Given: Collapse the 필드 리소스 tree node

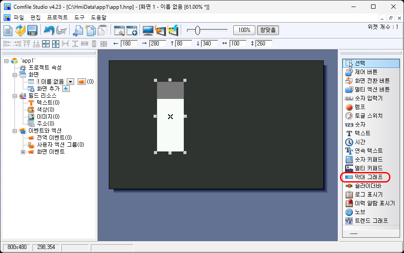Looking at the screenshot, I should pyautogui.click(x=15, y=95).
